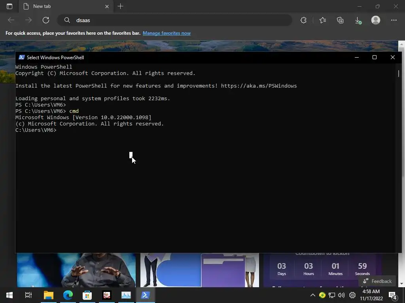Click the PowerShell title bar icon

click(x=22, y=57)
